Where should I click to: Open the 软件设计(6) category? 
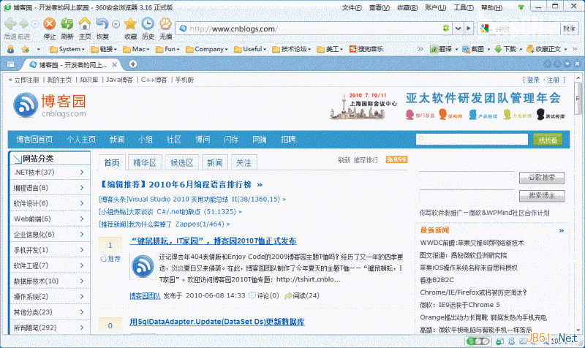coord(31,203)
